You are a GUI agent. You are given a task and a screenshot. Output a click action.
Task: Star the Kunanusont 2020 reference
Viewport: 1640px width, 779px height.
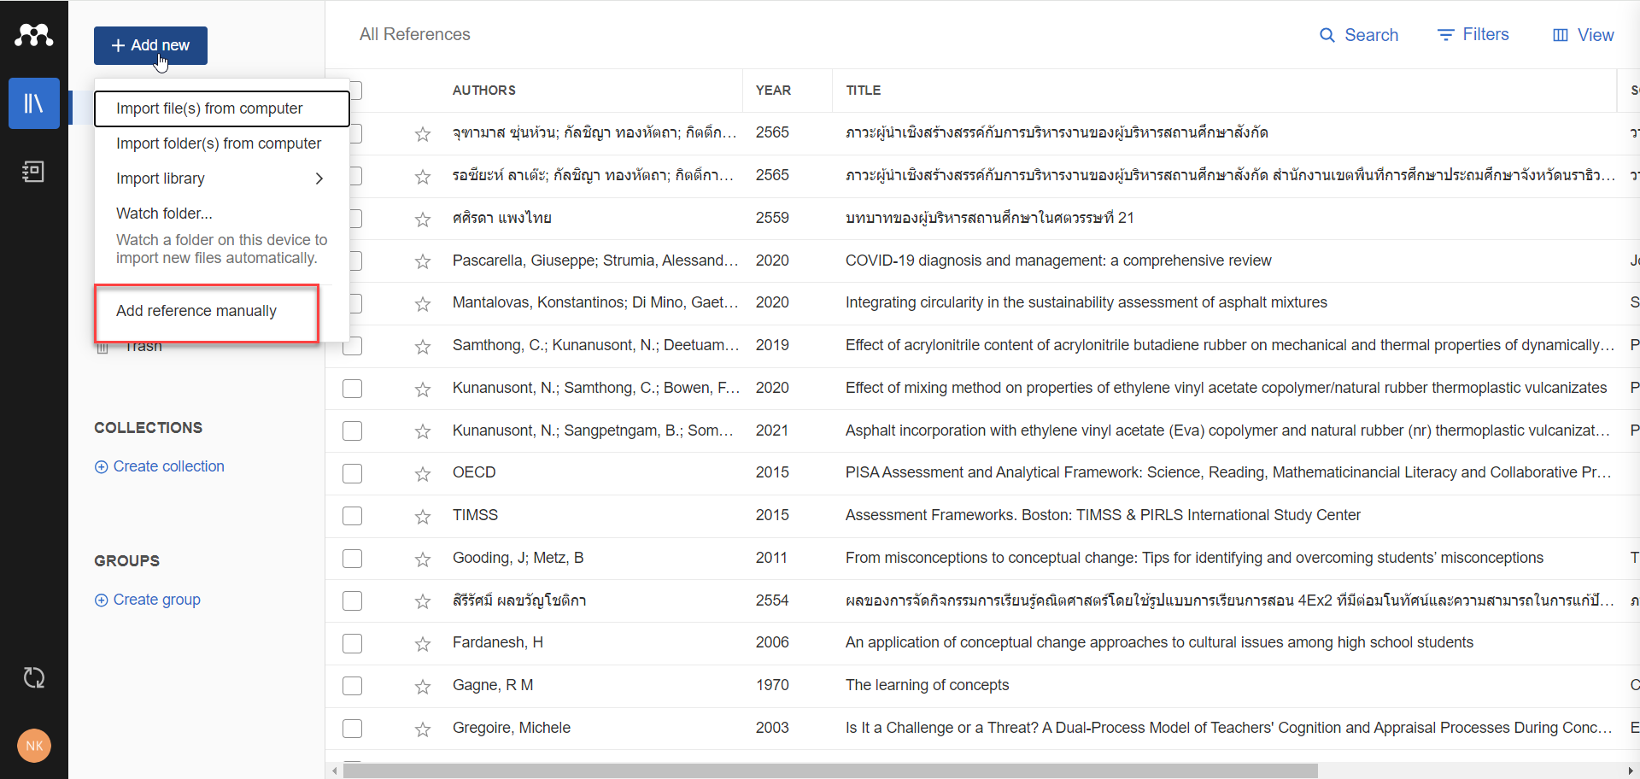(423, 389)
